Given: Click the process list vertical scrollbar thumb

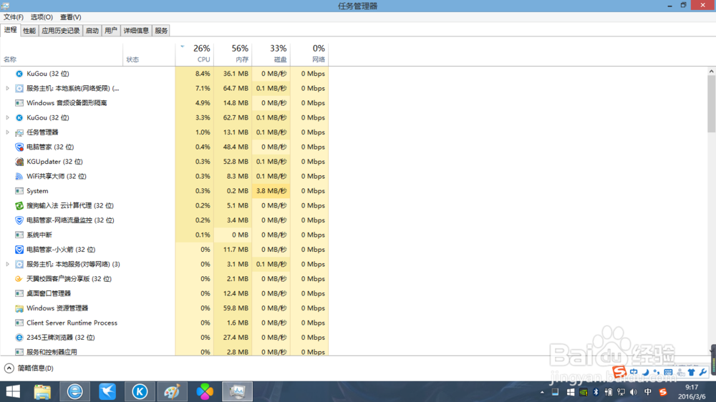Looking at the screenshot, I should point(712,104).
